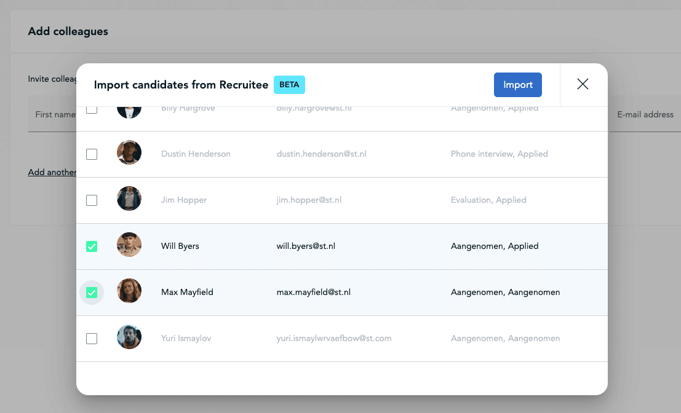The width and height of the screenshot is (681, 413).
Task: Check the partially visible Billy Hargrove checkbox
Action: pos(92,110)
